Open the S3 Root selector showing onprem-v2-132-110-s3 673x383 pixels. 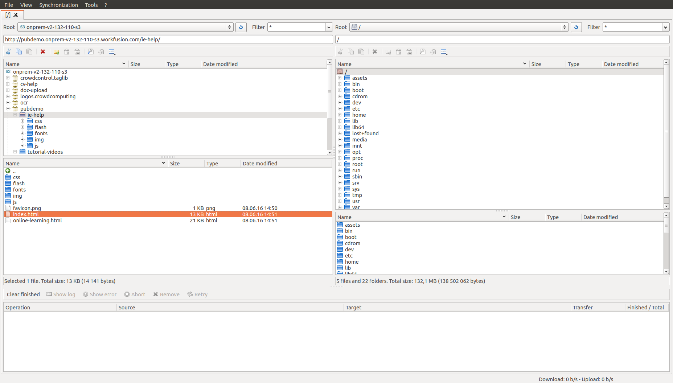click(x=125, y=27)
